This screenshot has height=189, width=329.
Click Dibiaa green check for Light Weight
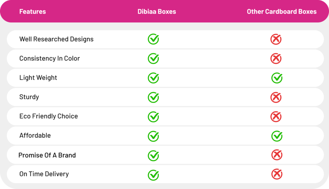coord(153,78)
